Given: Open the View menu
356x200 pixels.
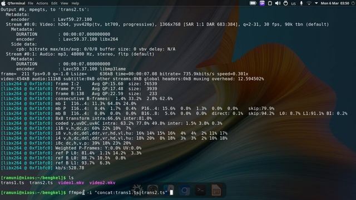Looking at the screenshot, I should coord(65,3).
